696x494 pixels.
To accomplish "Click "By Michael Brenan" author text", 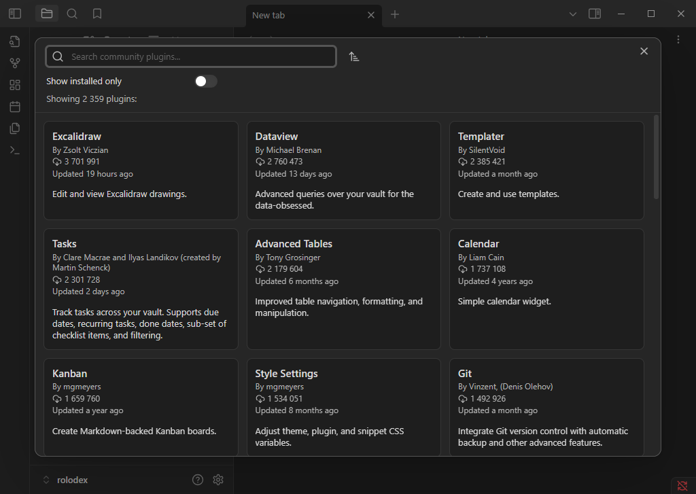I will (288, 150).
